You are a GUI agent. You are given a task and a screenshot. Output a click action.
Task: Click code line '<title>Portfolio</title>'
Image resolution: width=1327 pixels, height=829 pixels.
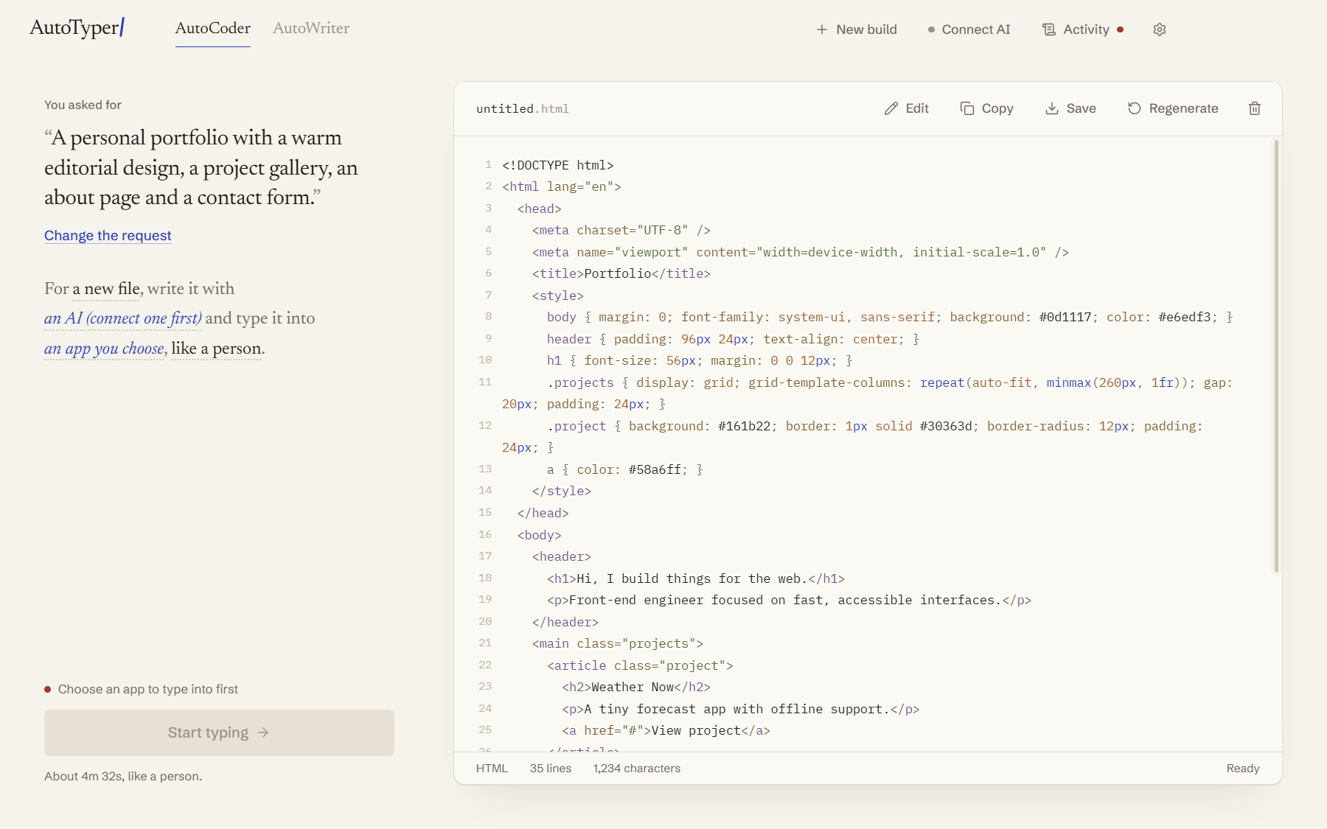pos(621,273)
